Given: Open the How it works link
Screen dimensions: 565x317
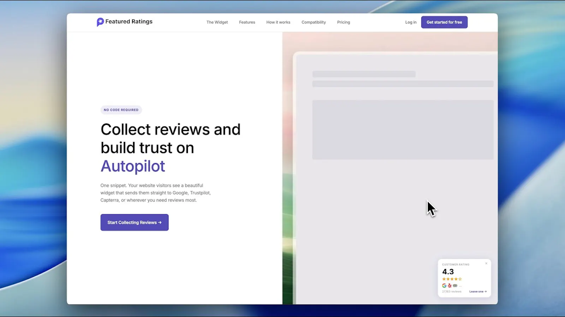Looking at the screenshot, I should click(278, 22).
